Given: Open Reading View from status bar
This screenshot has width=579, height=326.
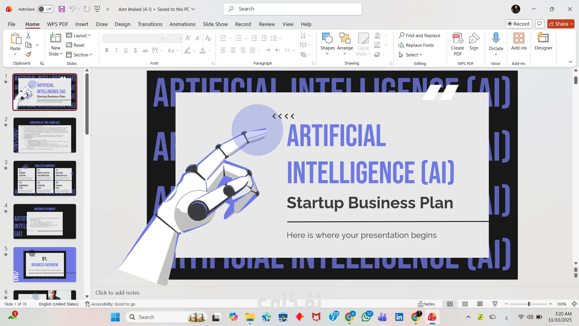Looking at the screenshot, I should click(480, 304).
